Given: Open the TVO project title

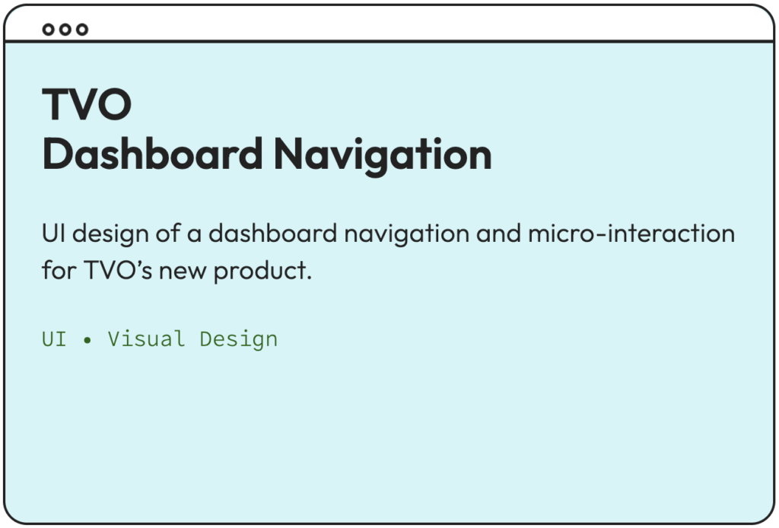Looking at the screenshot, I should click(x=87, y=103).
